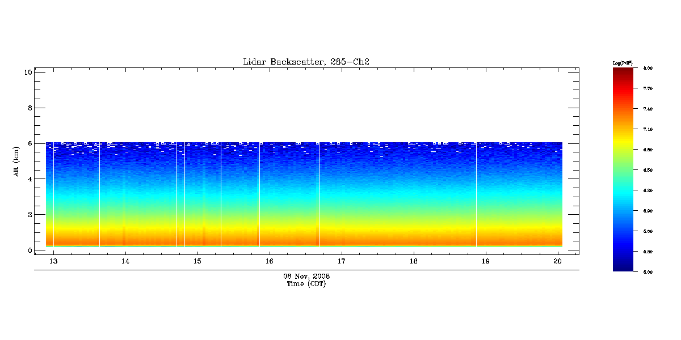Screen dimensions: 681x340
Task: Click the colorbar title 'Log(P×R²)'
Action: [x=623, y=62]
